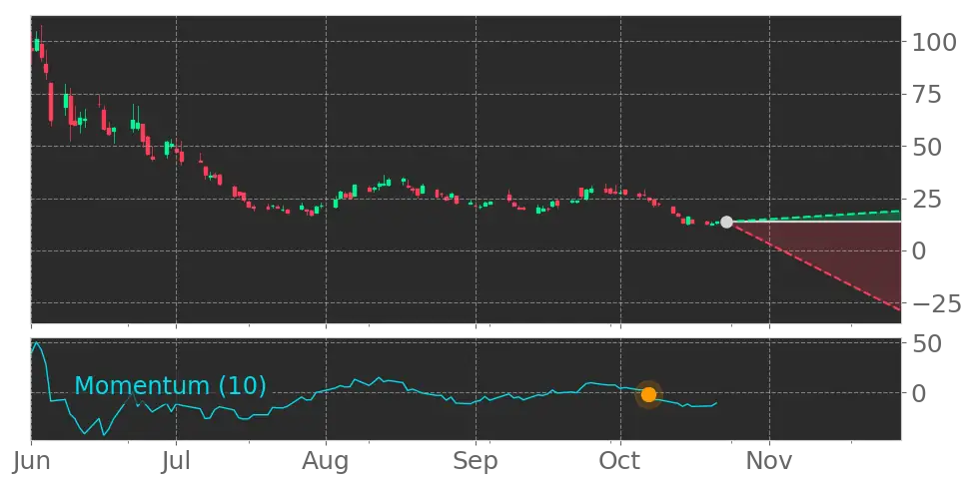Click the 0 label on momentum axis
The height and width of the screenshot is (485, 971).
click(918, 393)
